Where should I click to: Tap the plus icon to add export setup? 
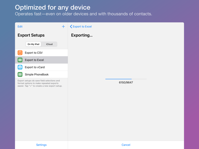[x=63, y=27]
